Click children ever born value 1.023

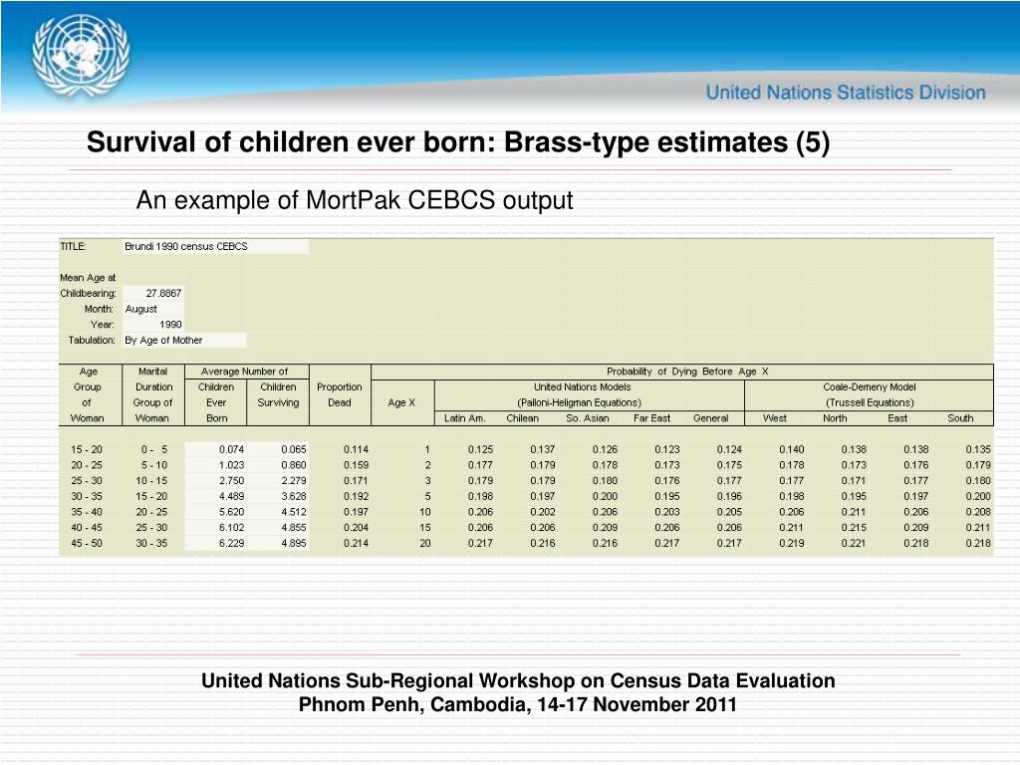click(231, 465)
